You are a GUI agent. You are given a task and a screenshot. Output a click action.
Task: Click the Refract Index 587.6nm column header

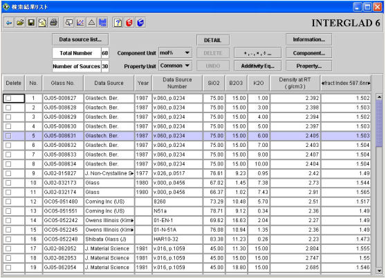tap(346, 83)
